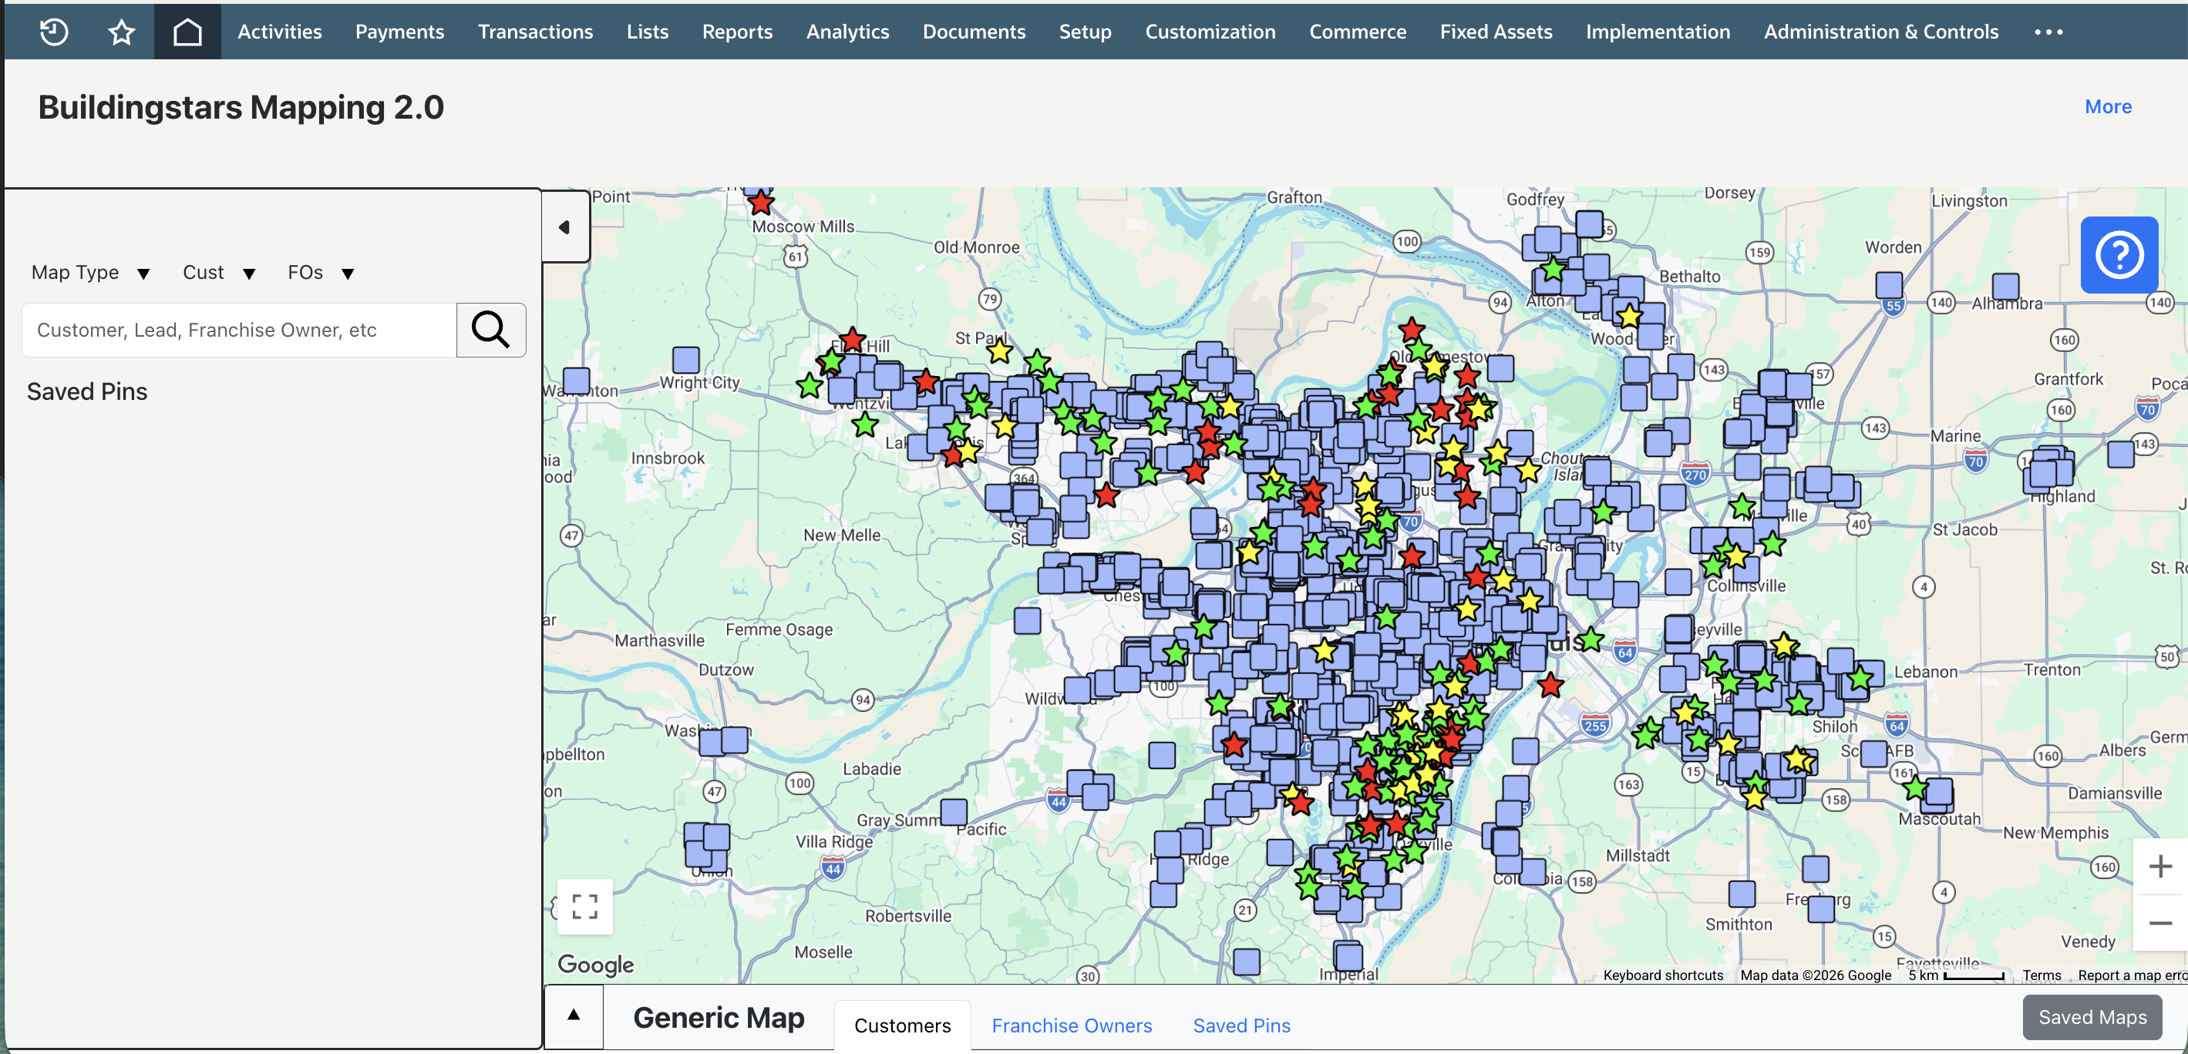
Task: Click the Saved Maps button
Action: click(2092, 1017)
